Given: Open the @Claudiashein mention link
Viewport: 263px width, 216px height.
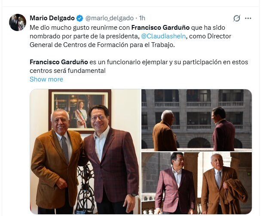Looking at the screenshot, I should pos(163,36).
